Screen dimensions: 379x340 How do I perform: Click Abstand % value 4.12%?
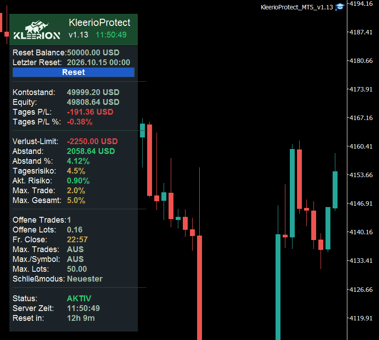(x=78, y=161)
